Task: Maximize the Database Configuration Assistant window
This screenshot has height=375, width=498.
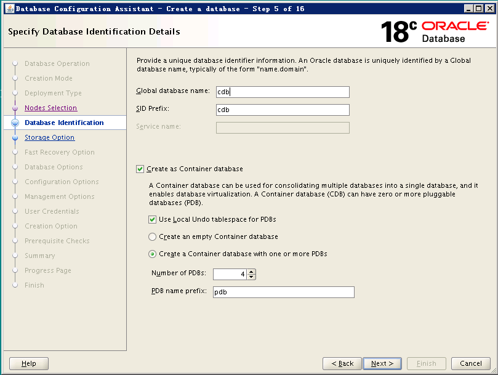Action: pyautogui.click(x=479, y=9)
